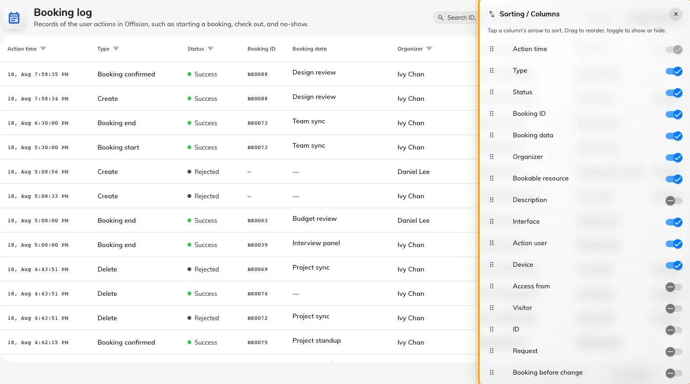Hide the Type column toggle
Image resolution: width=690 pixels, height=384 pixels.
(674, 71)
